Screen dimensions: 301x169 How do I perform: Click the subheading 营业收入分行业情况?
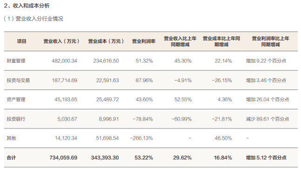40,19
